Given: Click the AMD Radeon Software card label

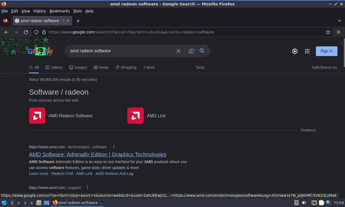Looking at the screenshot, I should click(70, 116).
